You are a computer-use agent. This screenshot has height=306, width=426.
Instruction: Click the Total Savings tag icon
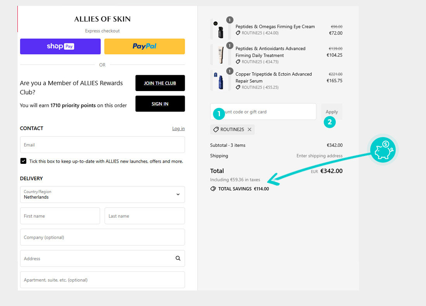[213, 189]
